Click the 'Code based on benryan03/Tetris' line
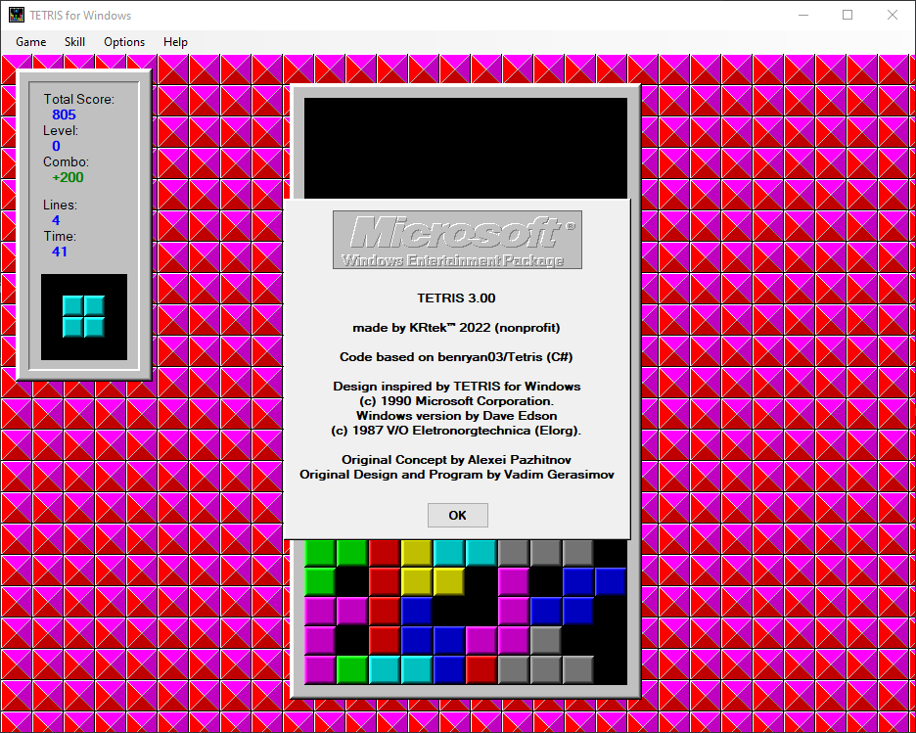 tap(456, 357)
